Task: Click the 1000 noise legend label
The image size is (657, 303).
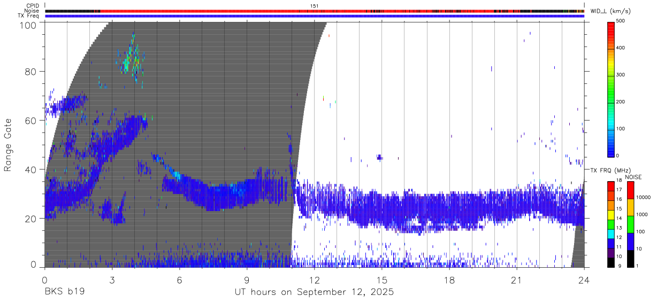Action: (642, 214)
